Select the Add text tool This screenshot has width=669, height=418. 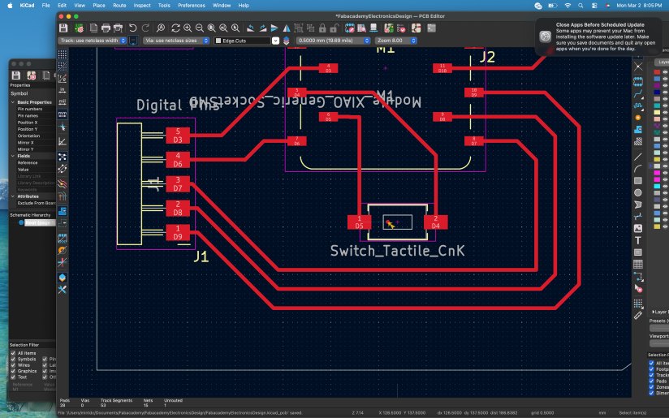pos(638,240)
